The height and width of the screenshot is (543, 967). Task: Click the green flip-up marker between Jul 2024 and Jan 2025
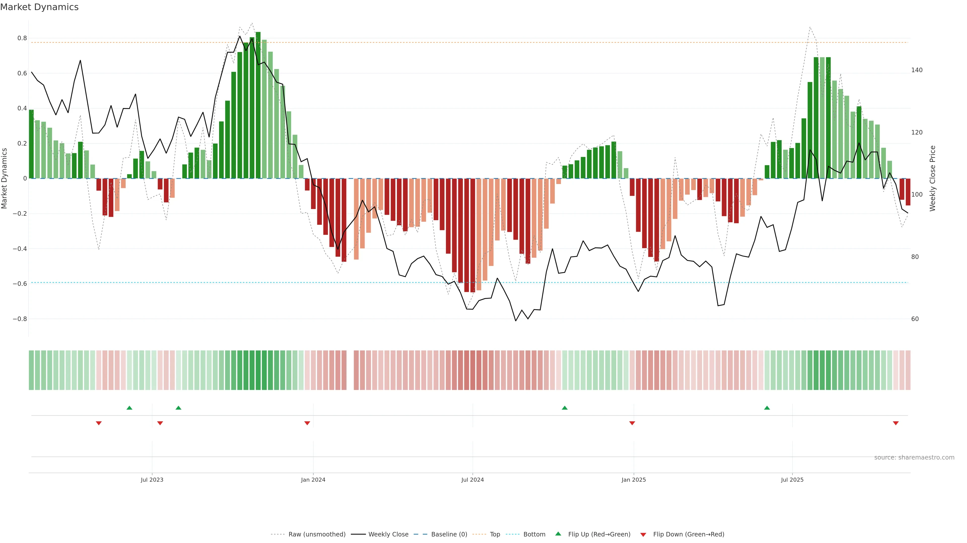coord(565,408)
